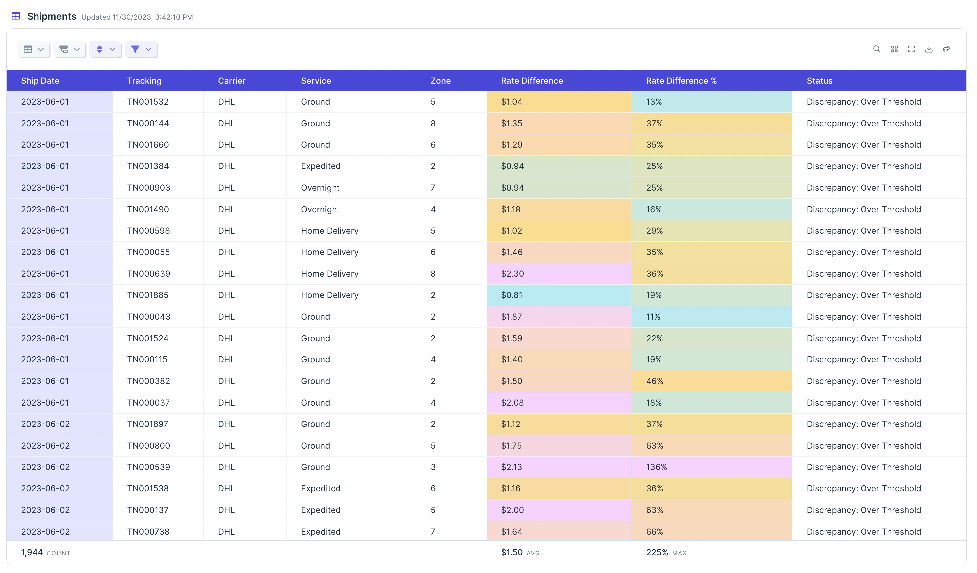Click the sort up/down arrows icon
Image resolution: width=977 pixels, height=573 pixels.
click(x=100, y=49)
